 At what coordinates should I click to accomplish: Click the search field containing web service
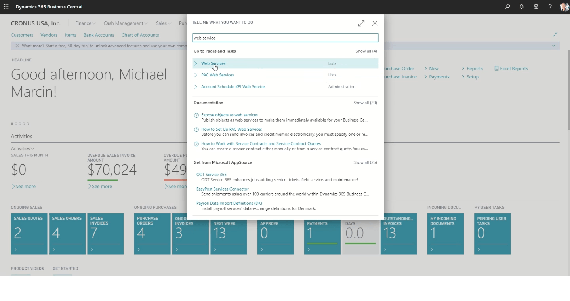pos(285,38)
